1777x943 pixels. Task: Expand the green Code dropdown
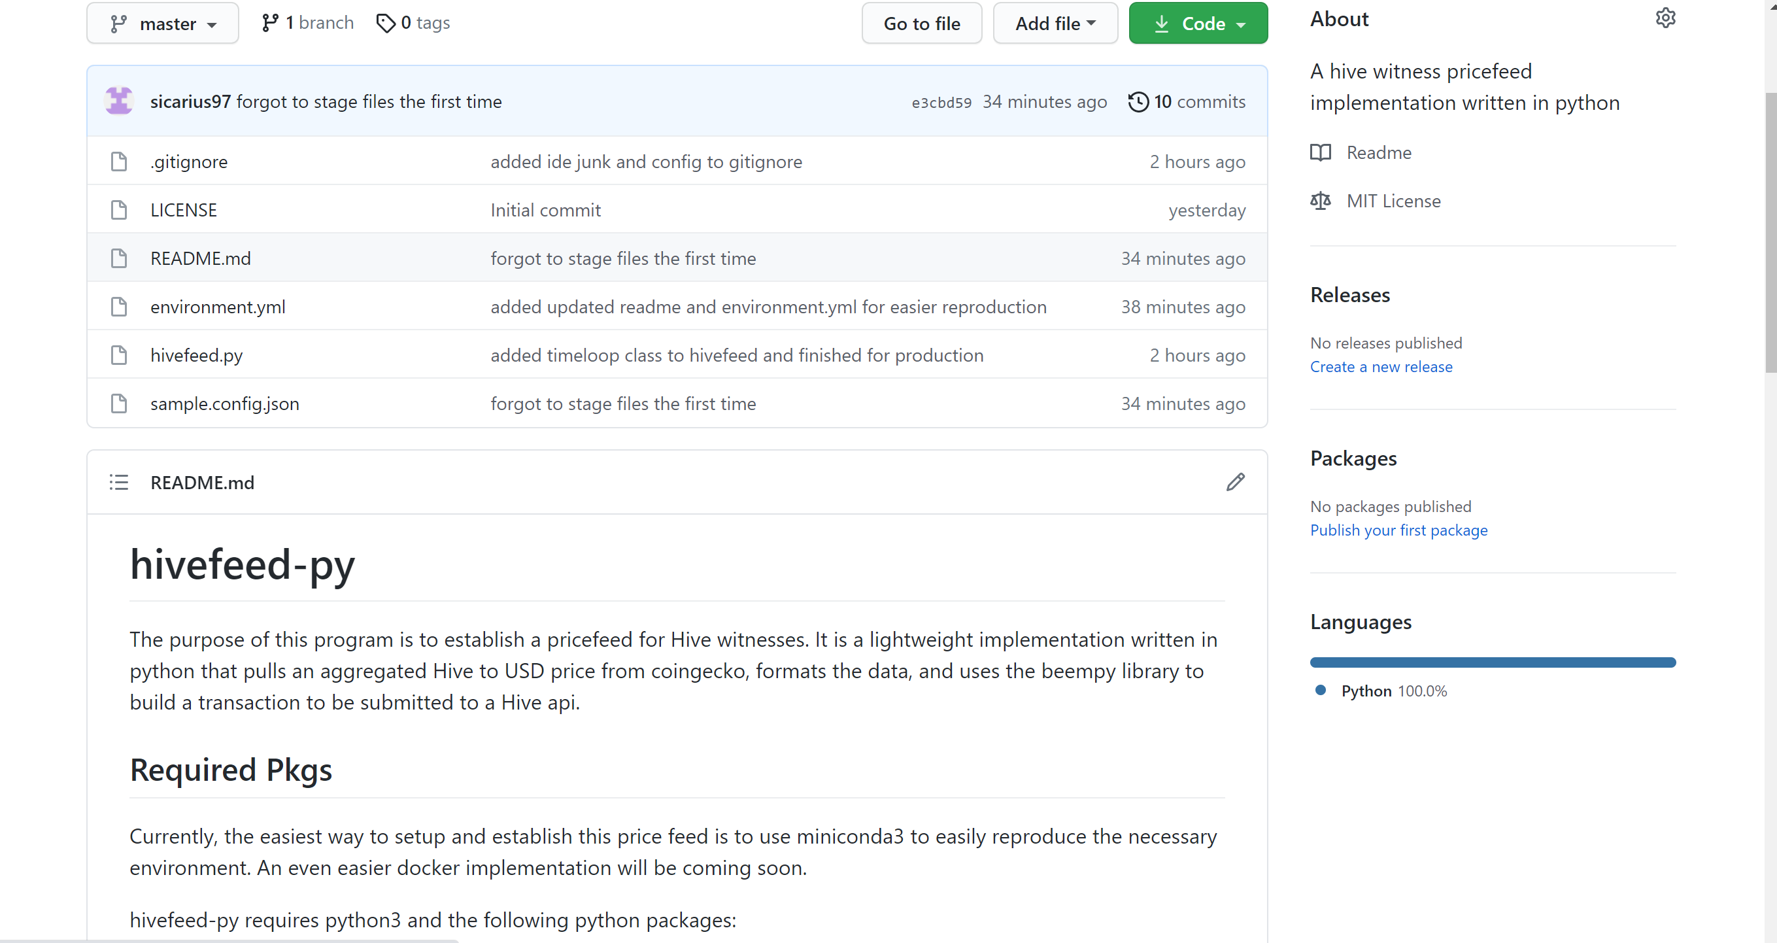click(x=1198, y=24)
